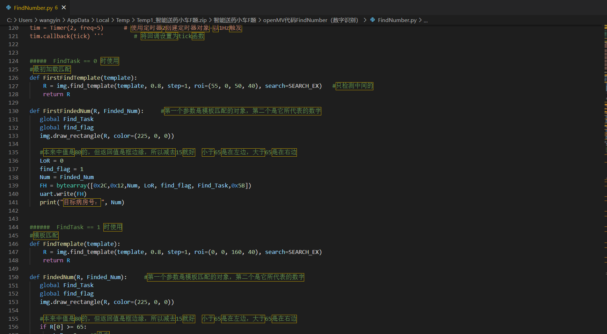Open the wangyin breadcrumb folder
Image resolution: width=607 pixels, height=334 pixels.
click(x=50, y=20)
